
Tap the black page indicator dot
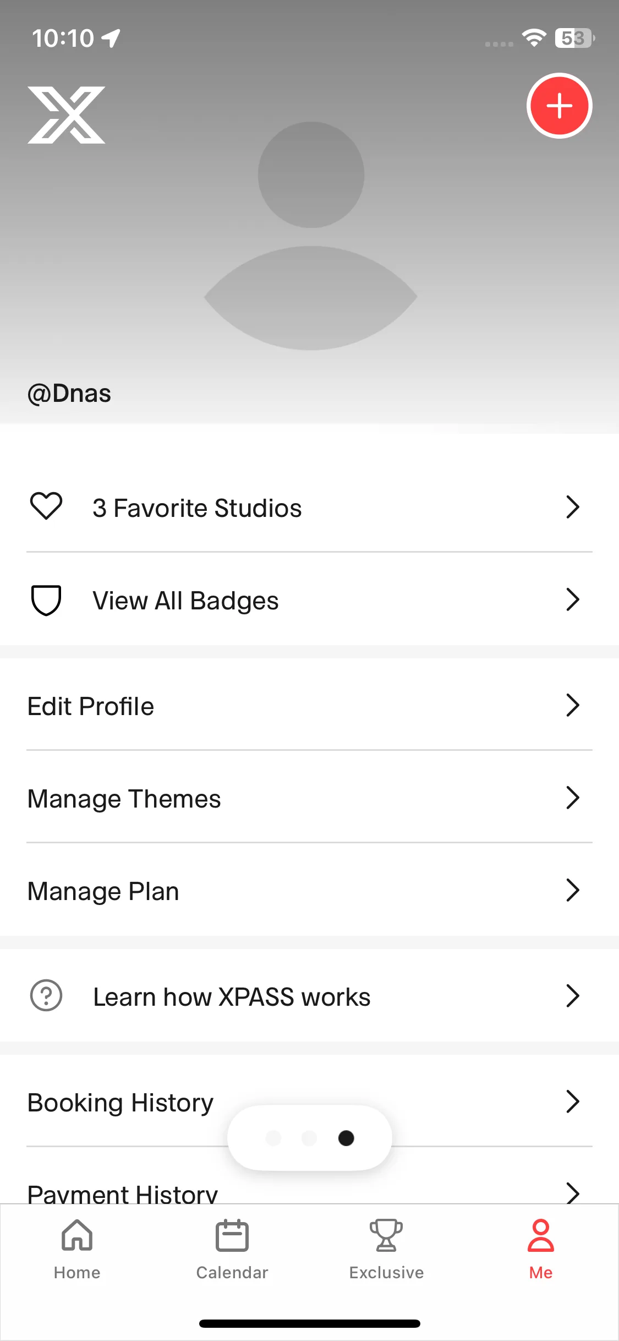click(x=346, y=1138)
